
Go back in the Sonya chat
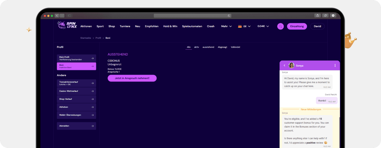click(x=284, y=65)
